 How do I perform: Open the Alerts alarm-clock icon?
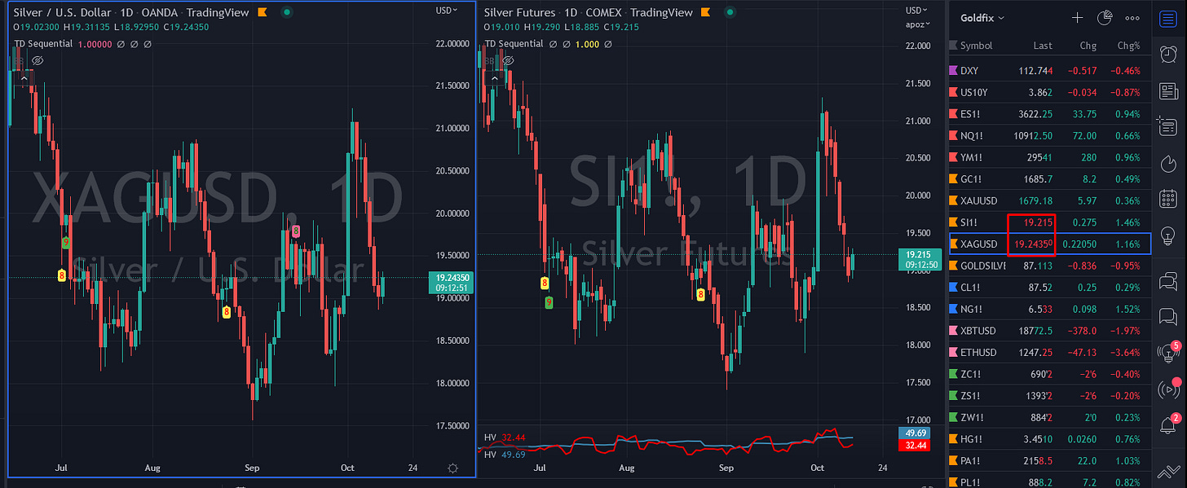point(1167,54)
